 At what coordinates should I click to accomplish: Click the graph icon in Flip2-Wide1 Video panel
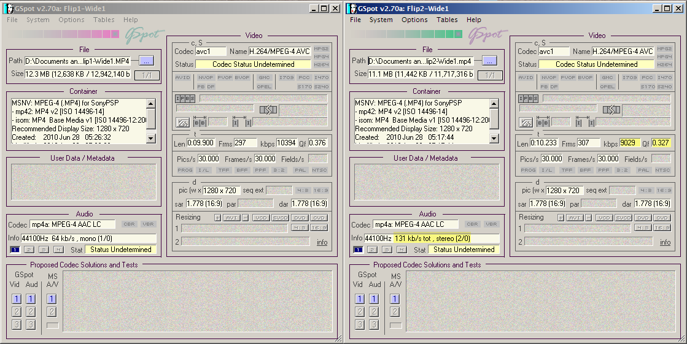(x=526, y=123)
